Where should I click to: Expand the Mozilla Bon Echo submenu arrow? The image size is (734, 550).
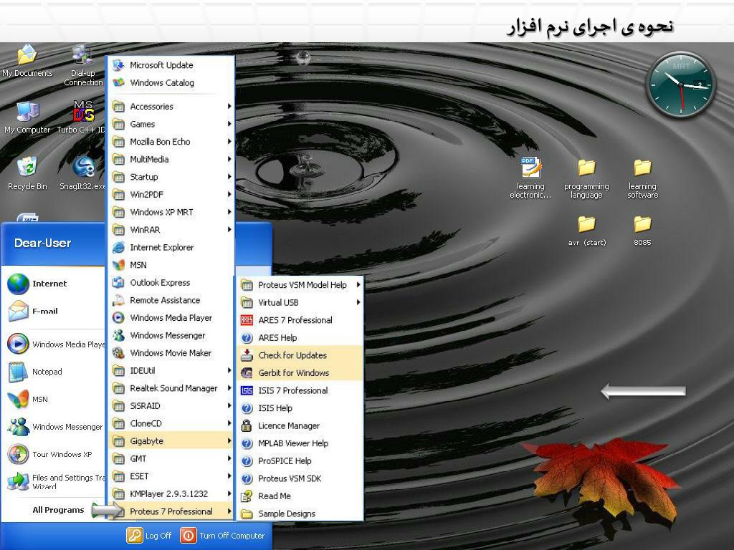point(229,142)
